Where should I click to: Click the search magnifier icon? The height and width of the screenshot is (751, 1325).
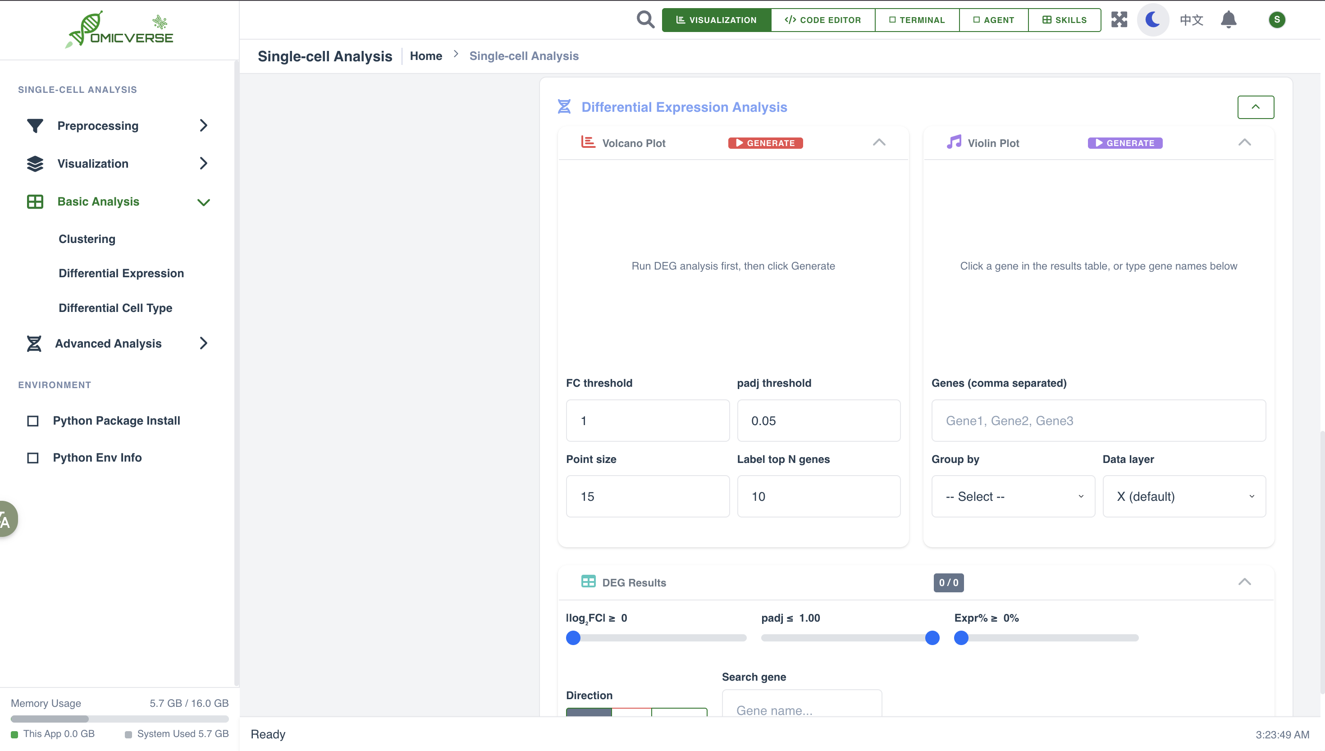click(645, 19)
